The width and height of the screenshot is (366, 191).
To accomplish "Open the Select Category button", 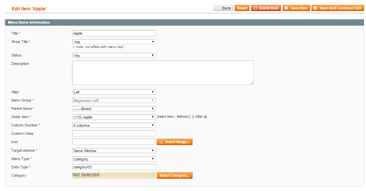I will click(175, 176).
